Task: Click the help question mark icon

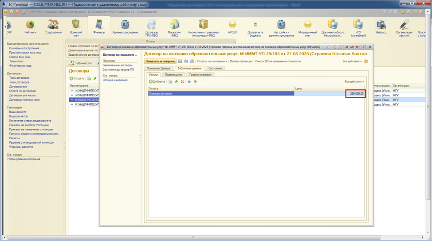Action: point(366,61)
